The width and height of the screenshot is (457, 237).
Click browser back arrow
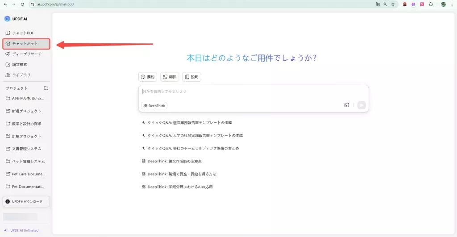click(5, 4)
